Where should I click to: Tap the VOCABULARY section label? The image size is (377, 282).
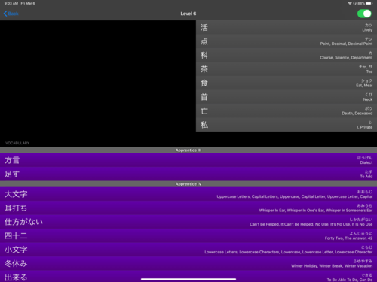click(17, 143)
